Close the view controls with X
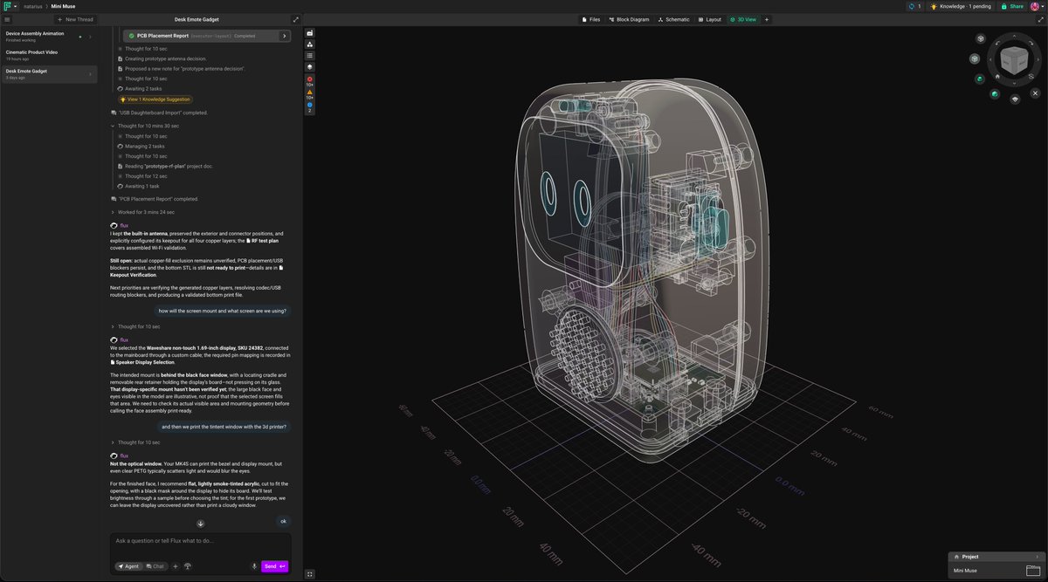The image size is (1048, 582). coord(1035,92)
